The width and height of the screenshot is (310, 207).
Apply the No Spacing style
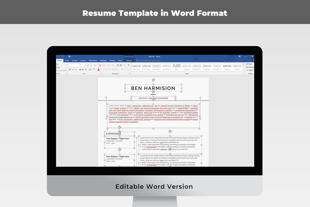tap(146, 67)
